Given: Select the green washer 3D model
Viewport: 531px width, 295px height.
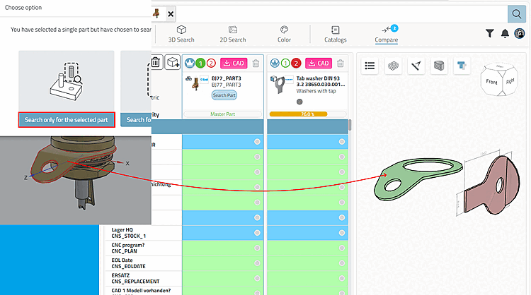Looking at the screenshot, I should [x=418, y=178].
